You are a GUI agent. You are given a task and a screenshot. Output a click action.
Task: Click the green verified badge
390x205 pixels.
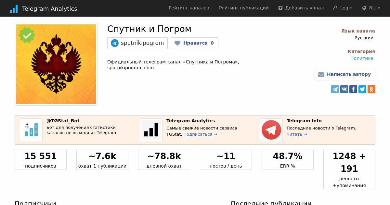(x=27, y=35)
